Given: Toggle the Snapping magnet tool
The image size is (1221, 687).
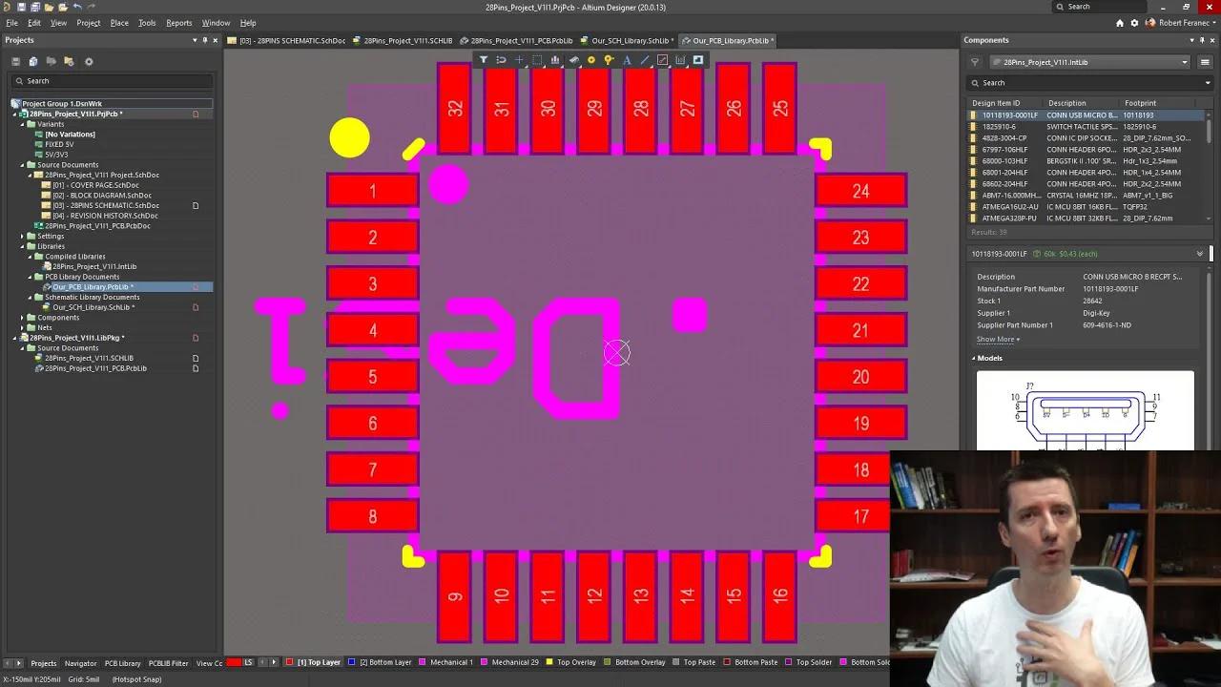Looking at the screenshot, I should (x=503, y=59).
